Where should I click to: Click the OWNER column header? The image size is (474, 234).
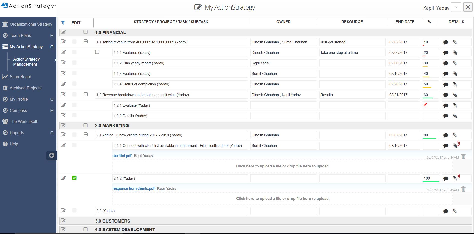[x=283, y=22]
